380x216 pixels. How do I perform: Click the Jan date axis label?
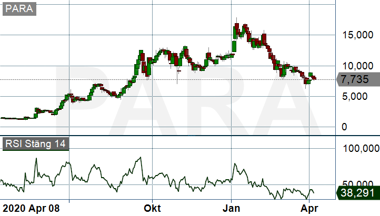click(x=231, y=208)
